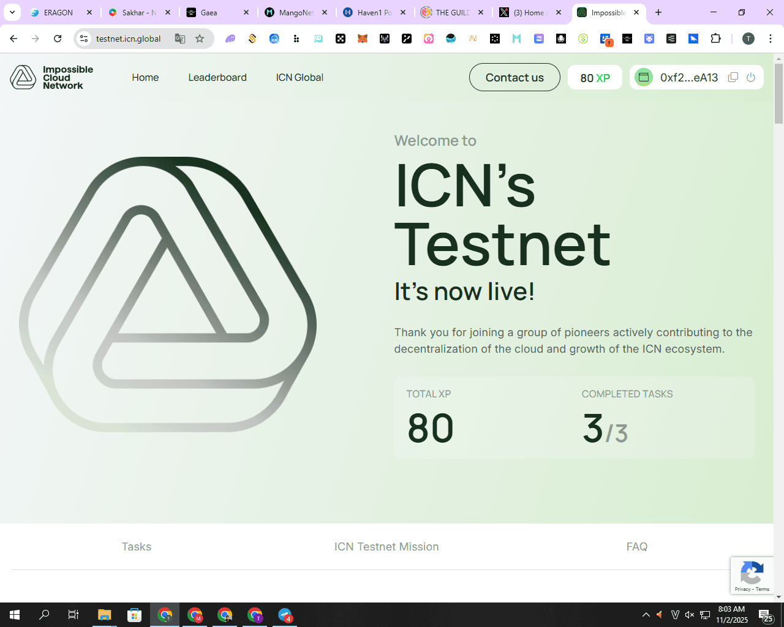Show hidden system tray icons
This screenshot has width=784, height=627.
tap(646, 615)
